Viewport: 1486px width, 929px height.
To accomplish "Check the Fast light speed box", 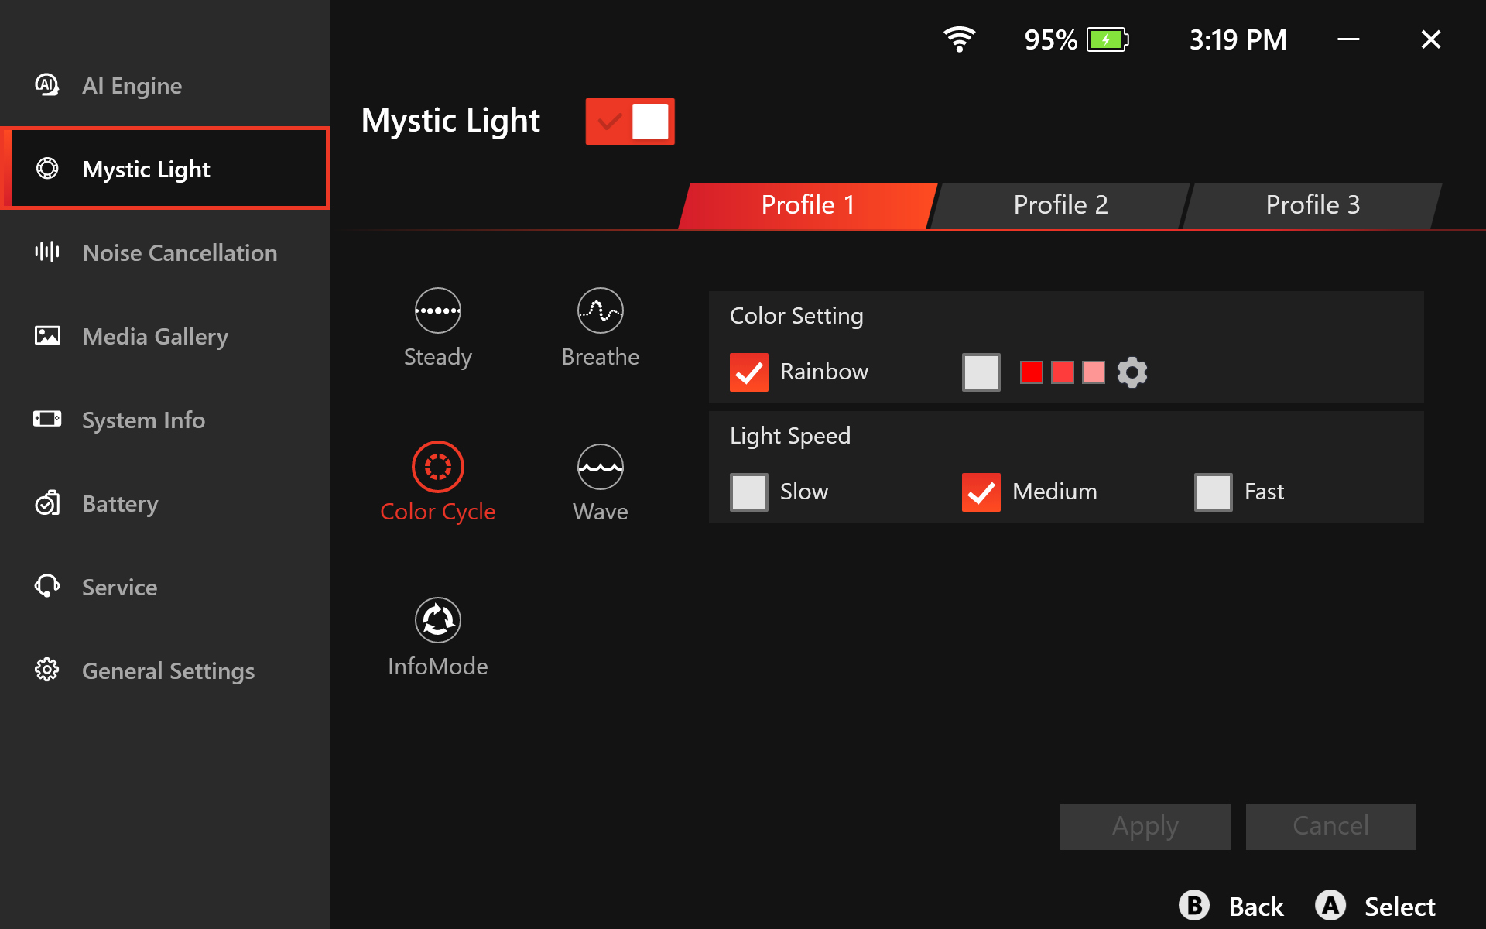I will tap(1214, 492).
